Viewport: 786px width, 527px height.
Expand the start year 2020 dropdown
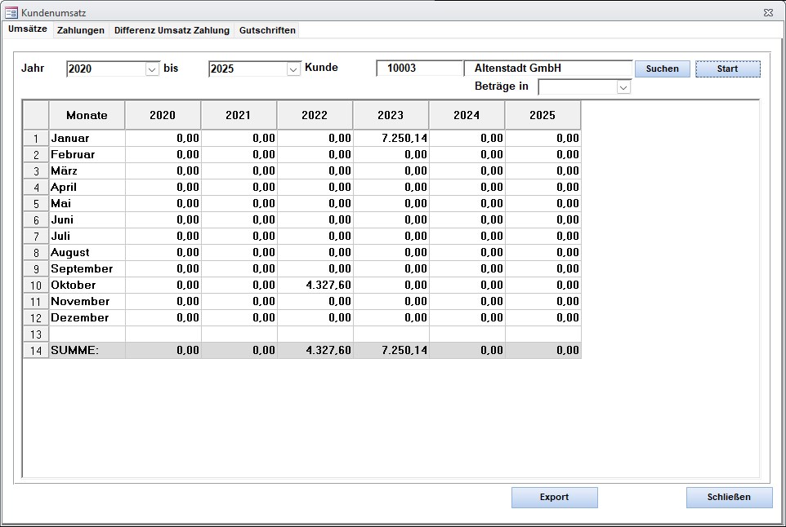point(152,69)
